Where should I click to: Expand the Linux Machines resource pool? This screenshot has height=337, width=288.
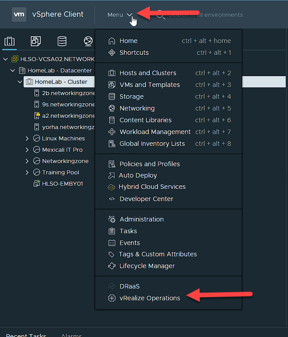28,139
